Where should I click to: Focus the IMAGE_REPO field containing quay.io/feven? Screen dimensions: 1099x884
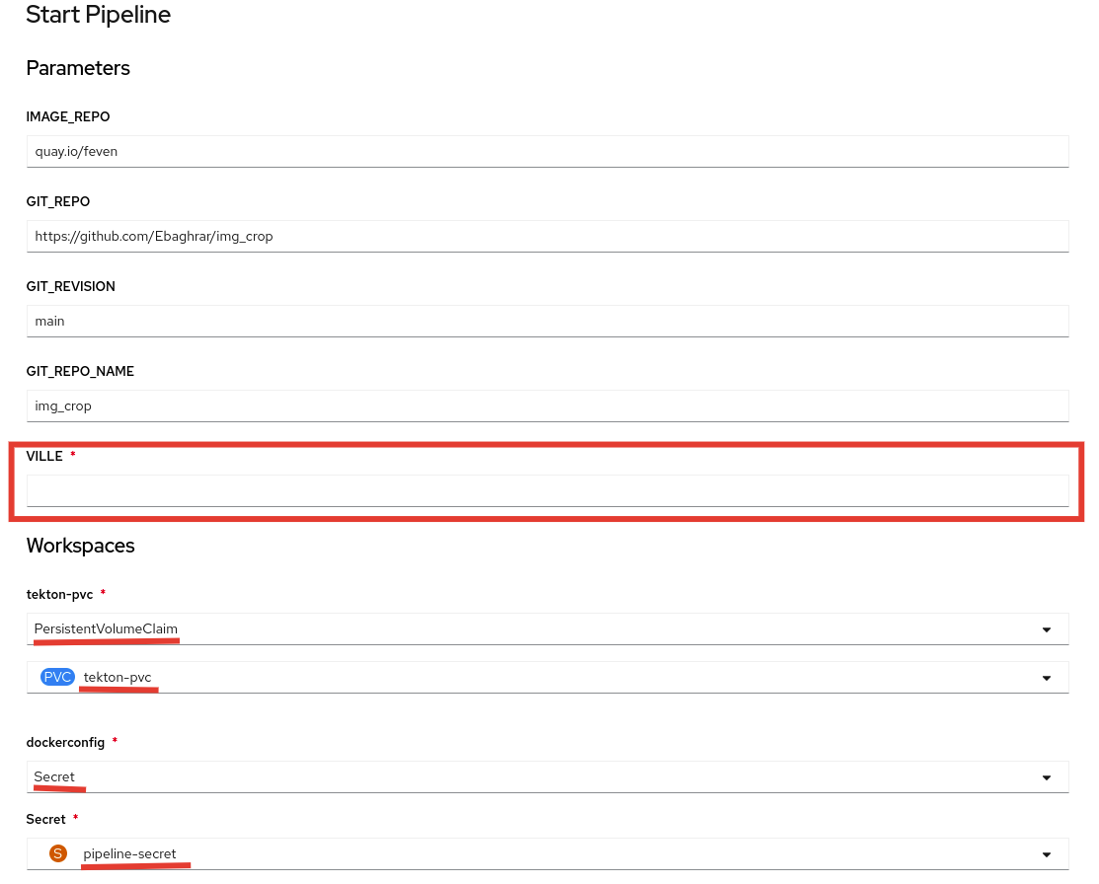click(x=547, y=152)
